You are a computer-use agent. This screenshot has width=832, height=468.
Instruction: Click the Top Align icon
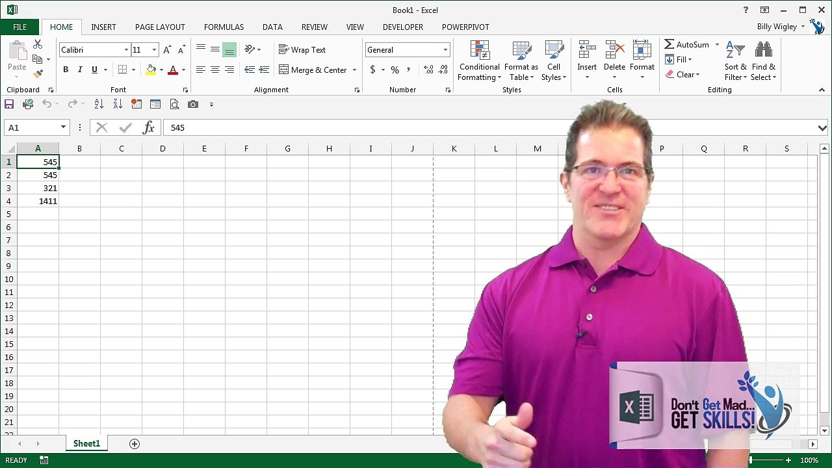201,50
